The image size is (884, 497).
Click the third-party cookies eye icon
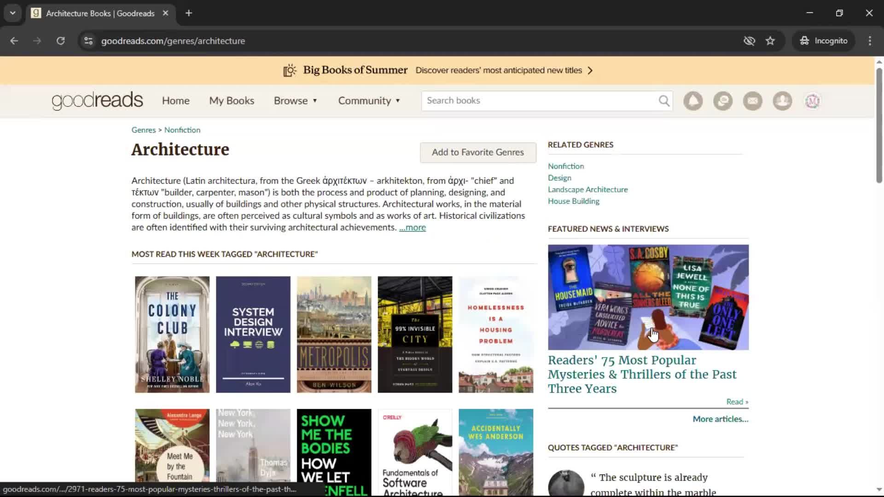(x=749, y=41)
